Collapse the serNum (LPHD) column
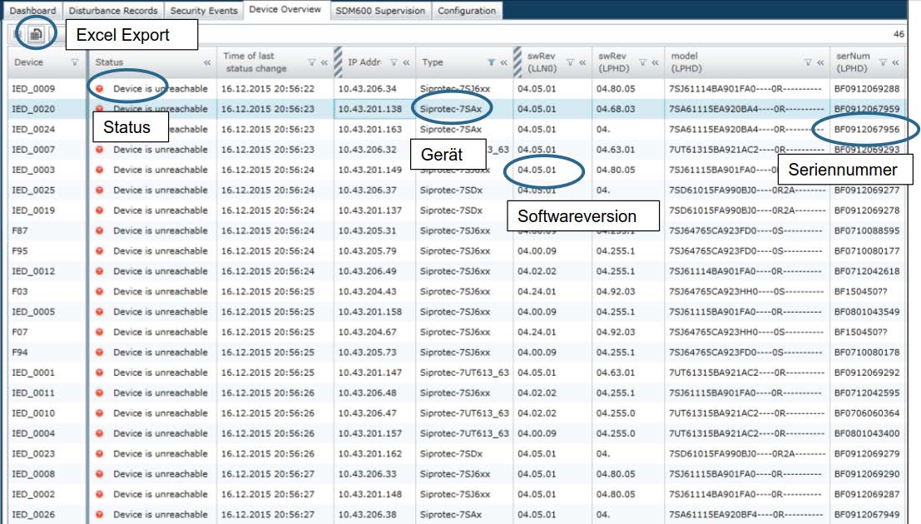 pyautogui.click(x=895, y=62)
